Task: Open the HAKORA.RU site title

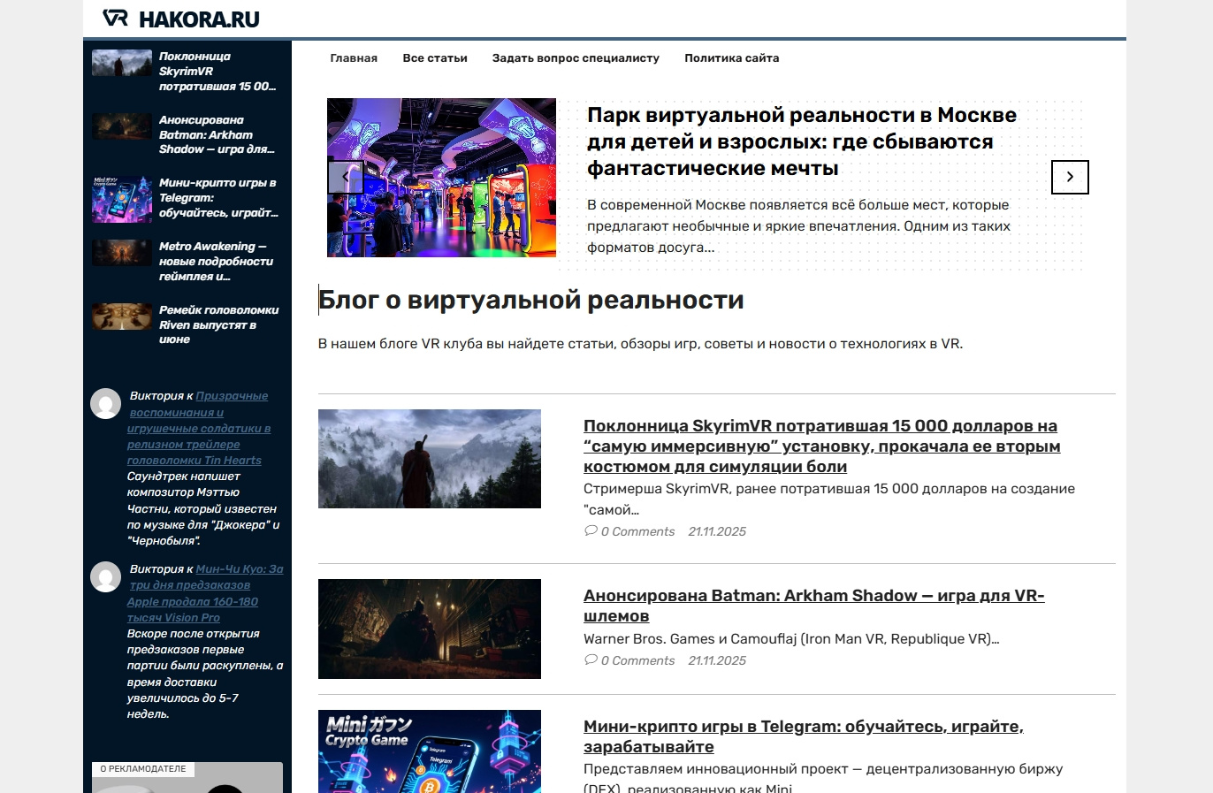Action: (199, 19)
